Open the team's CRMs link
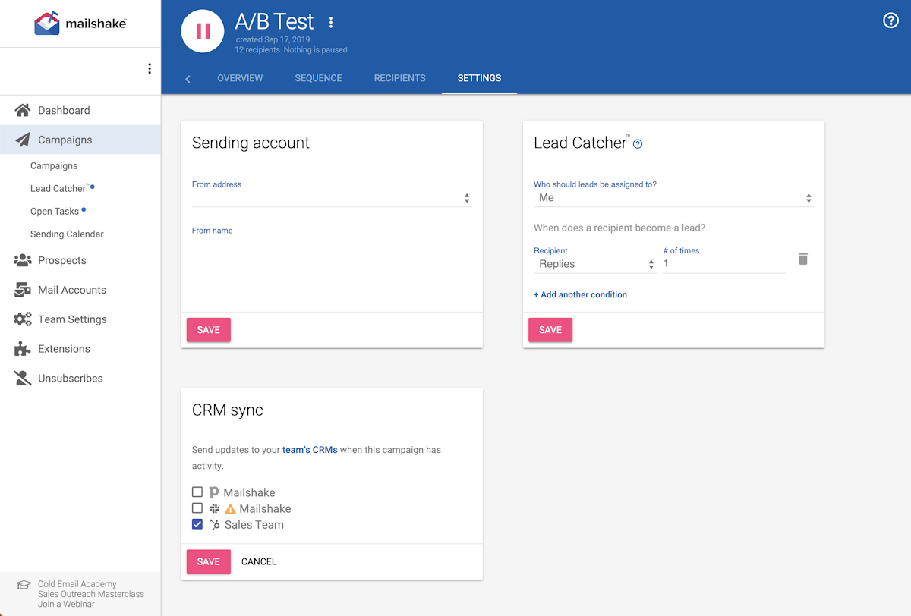Image resolution: width=911 pixels, height=616 pixels. pos(310,450)
